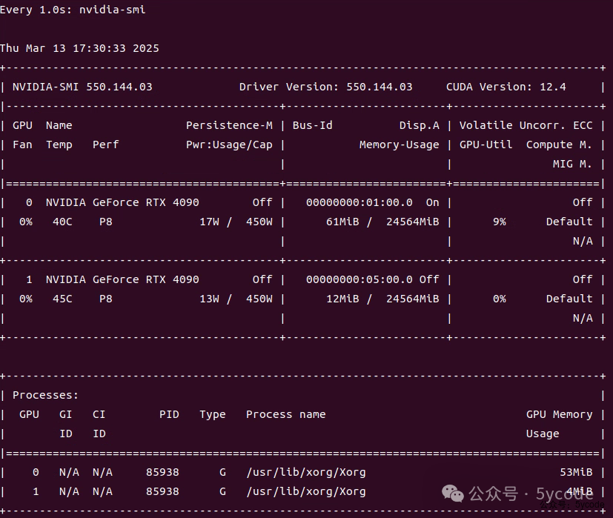Image resolution: width=613 pixels, height=518 pixels.
Task: Select the bus ID "00000000:01:00.0"
Action: point(359,202)
